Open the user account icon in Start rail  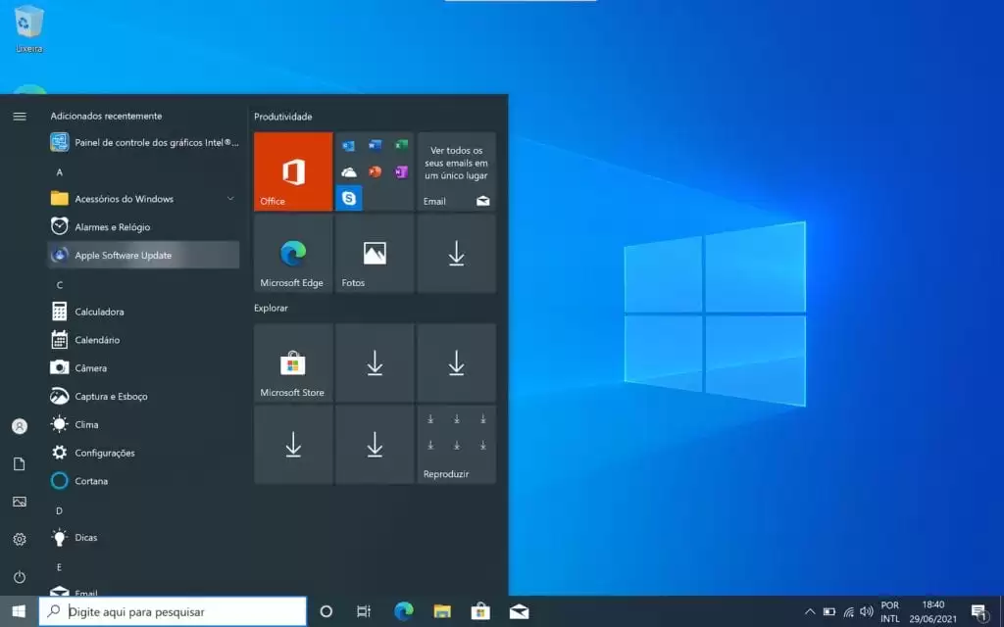(20, 426)
